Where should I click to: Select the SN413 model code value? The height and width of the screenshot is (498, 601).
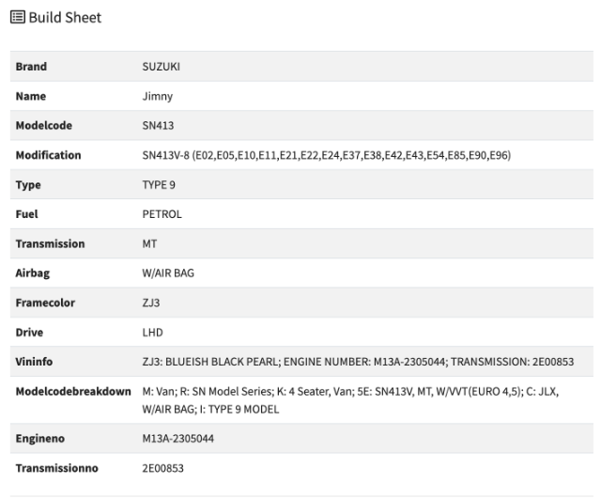[x=158, y=126]
